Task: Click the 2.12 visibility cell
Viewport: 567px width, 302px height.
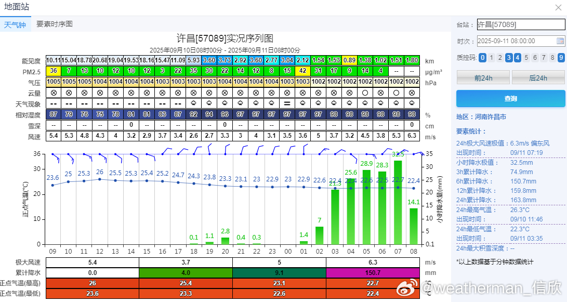Action: click(303, 60)
